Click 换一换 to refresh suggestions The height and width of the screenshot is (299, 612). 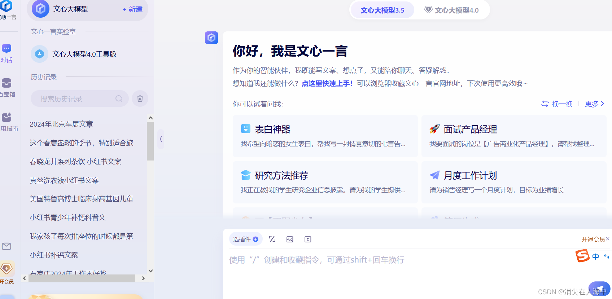[x=563, y=104]
